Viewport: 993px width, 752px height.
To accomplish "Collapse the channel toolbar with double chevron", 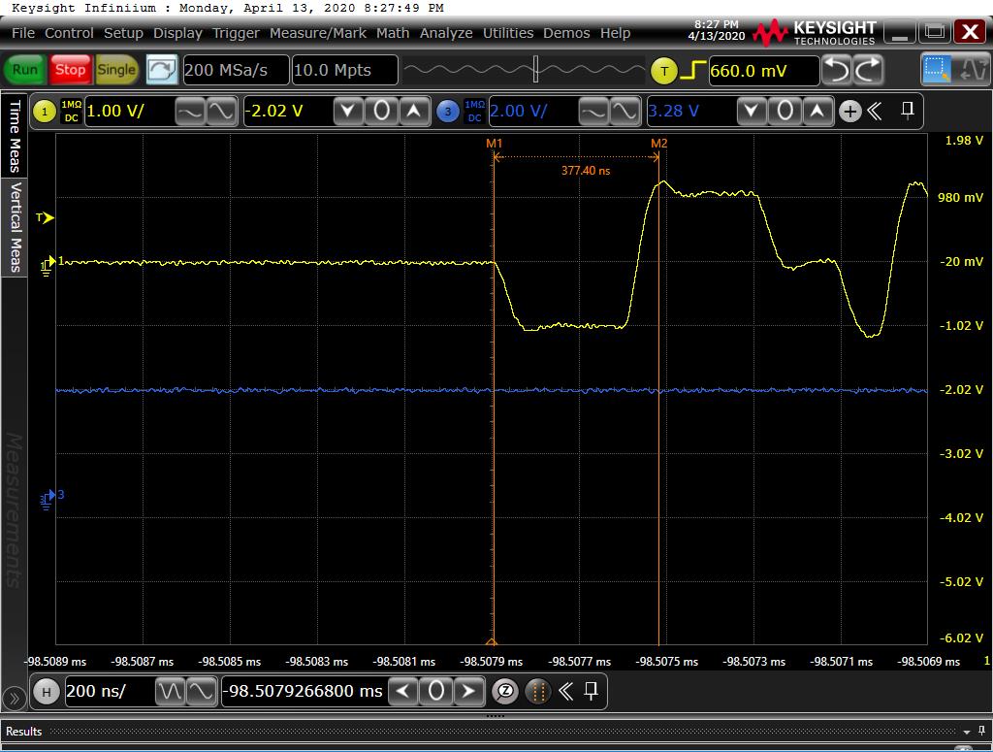I will click(875, 112).
